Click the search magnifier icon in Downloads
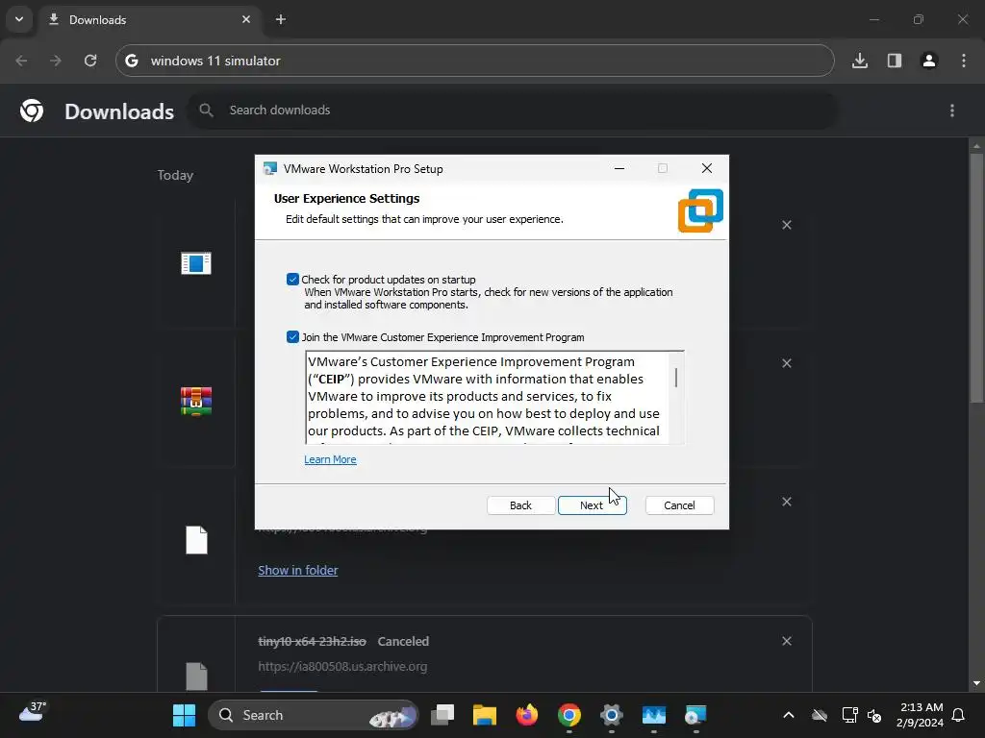This screenshot has width=985, height=738. point(206,111)
